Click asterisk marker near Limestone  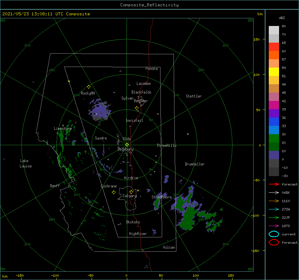63,126
